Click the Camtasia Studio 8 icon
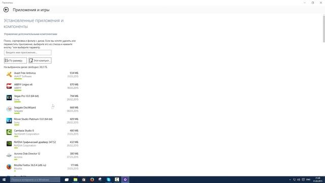This screenshot has height=183, width=325. click(9, 132)
